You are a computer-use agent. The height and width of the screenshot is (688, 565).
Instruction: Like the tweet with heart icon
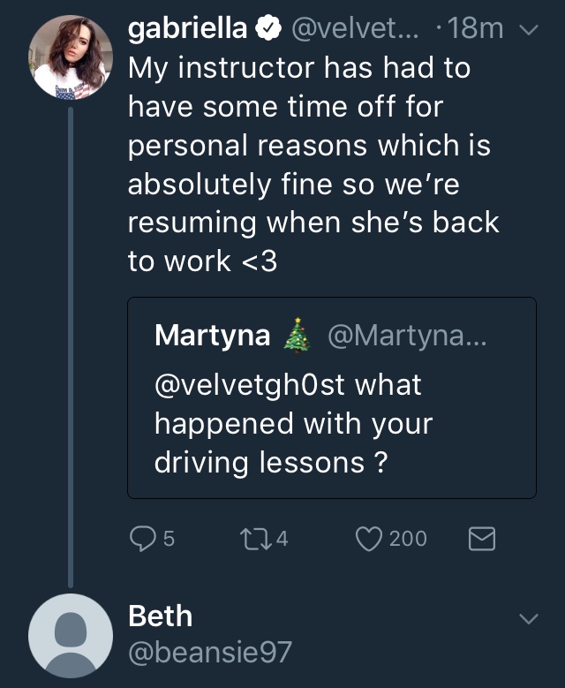pos(371,538)
